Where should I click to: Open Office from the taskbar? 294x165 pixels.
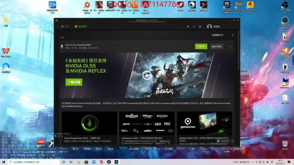tap(101, 162)
